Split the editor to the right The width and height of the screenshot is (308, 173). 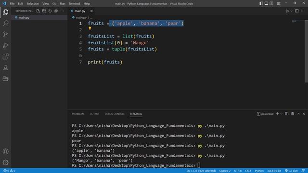tap(297, 11)
